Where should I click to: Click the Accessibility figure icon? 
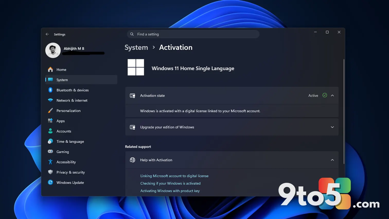50,162
